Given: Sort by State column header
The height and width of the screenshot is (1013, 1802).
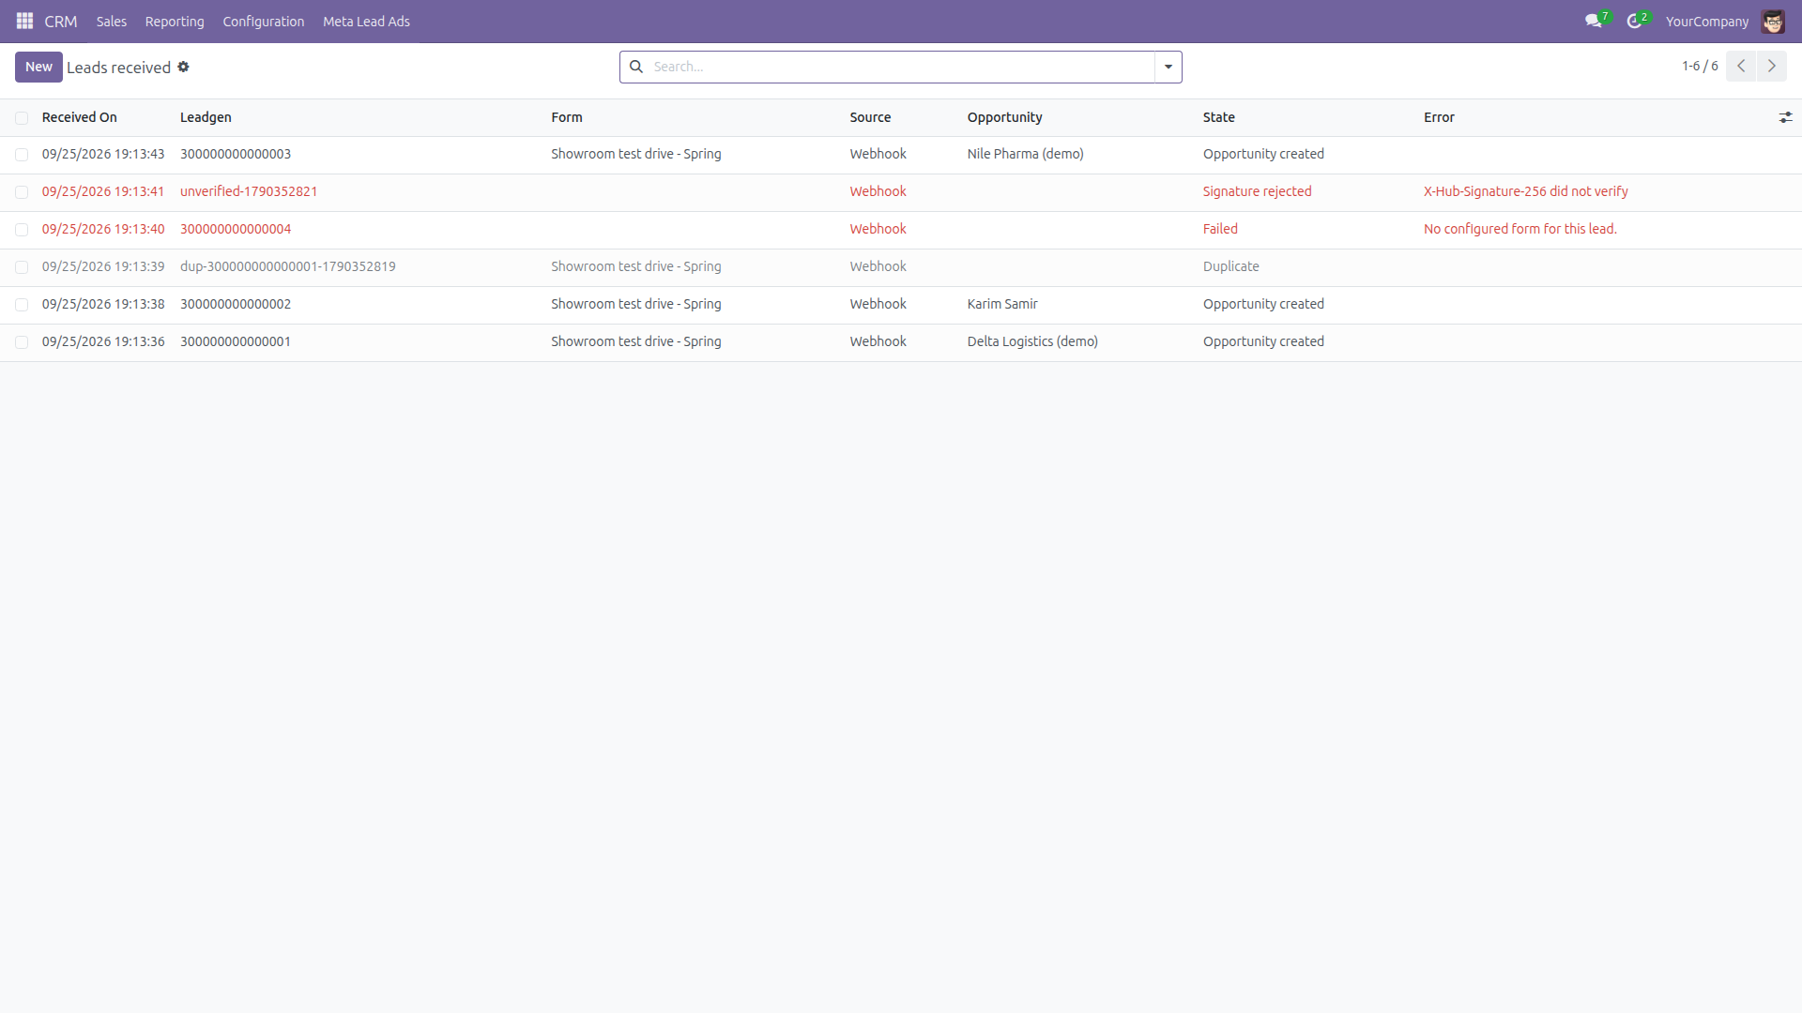Looking at the screenshot, I should point(1218,117).
